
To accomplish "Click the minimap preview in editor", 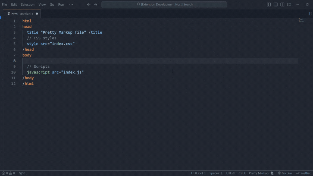I will (302, 20).
